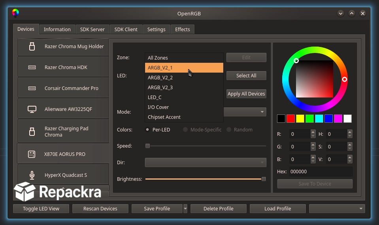Click the Load Profile button

[278, 208]
